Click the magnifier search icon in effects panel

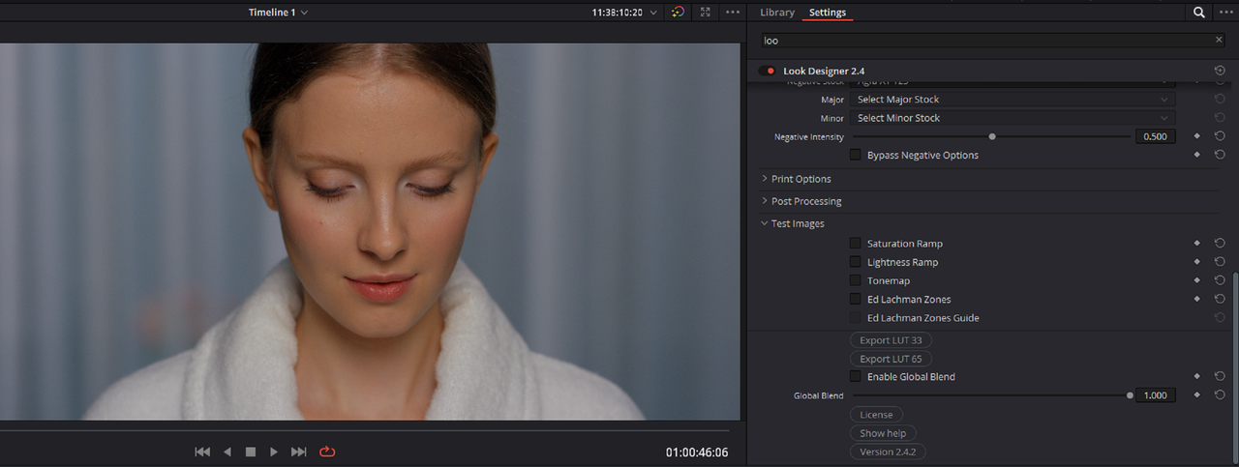coord(1199,13)
